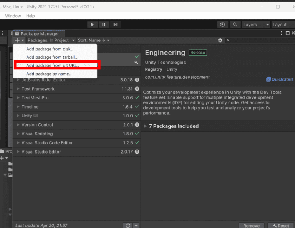This screenshot has width=295, height=228.
Task: Open the undo History icon
Action: click(223, 25)
